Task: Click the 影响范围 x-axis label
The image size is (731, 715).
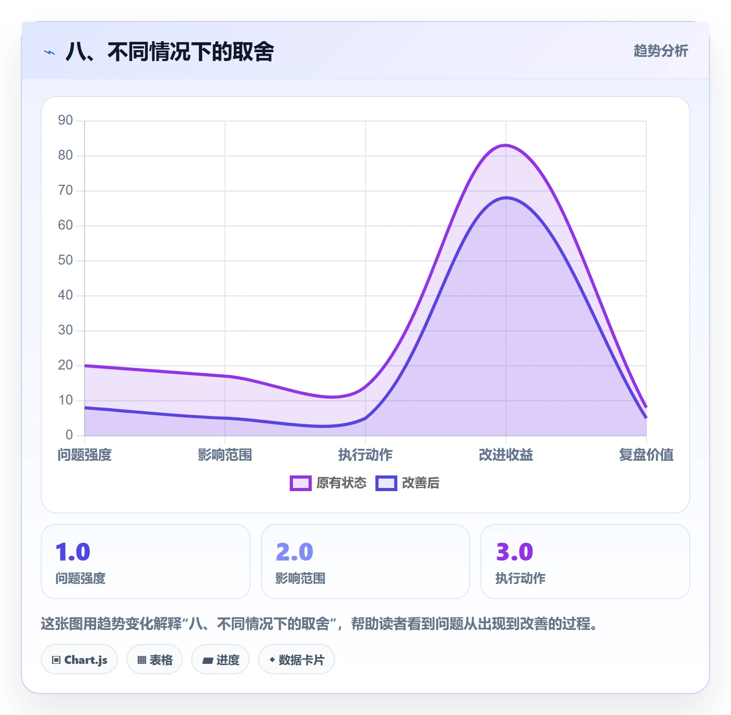Action: 225,455
